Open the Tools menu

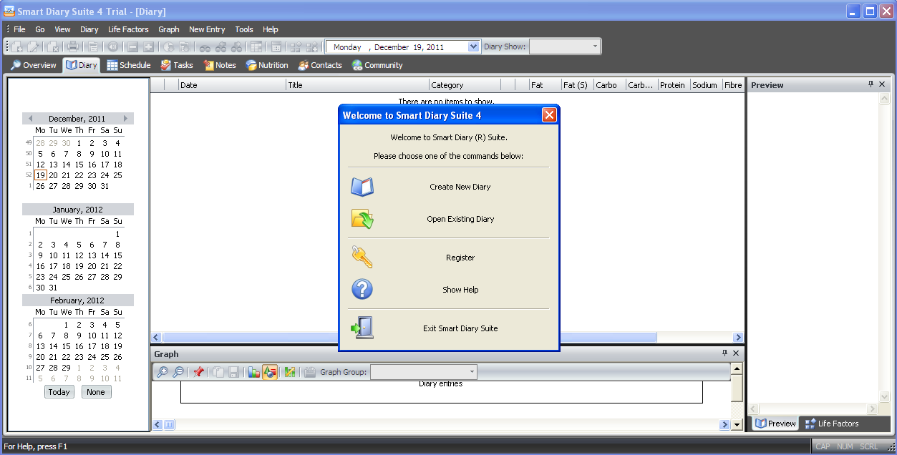click(x=244, y=29)
